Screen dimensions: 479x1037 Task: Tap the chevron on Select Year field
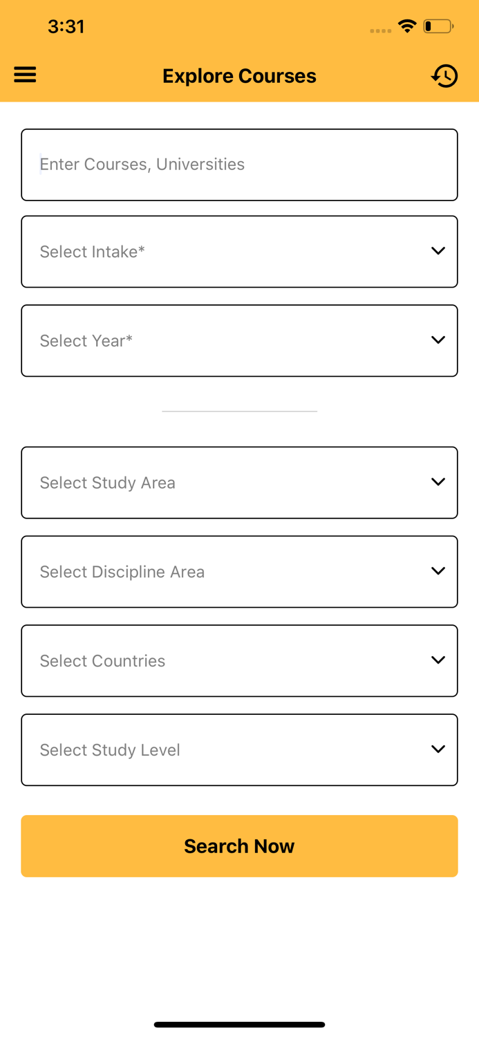click(438, 340)
